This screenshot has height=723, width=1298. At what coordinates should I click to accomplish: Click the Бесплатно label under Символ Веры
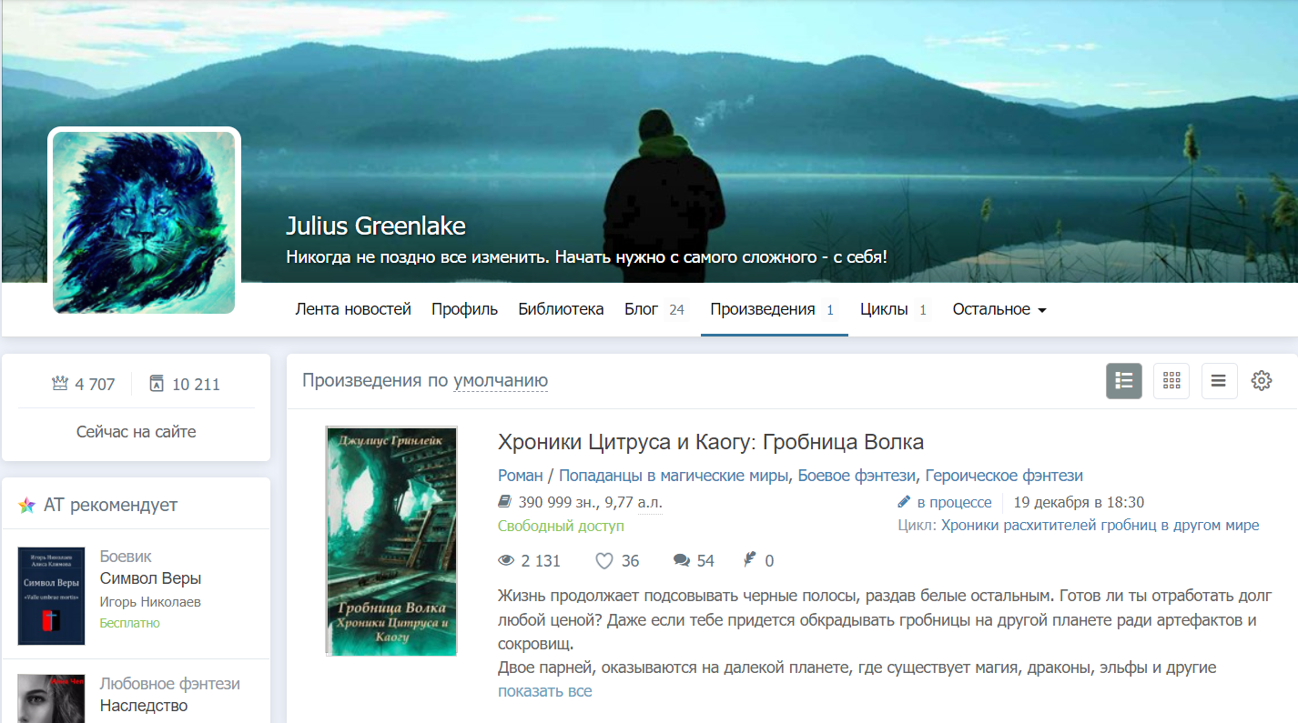point(129,624)
